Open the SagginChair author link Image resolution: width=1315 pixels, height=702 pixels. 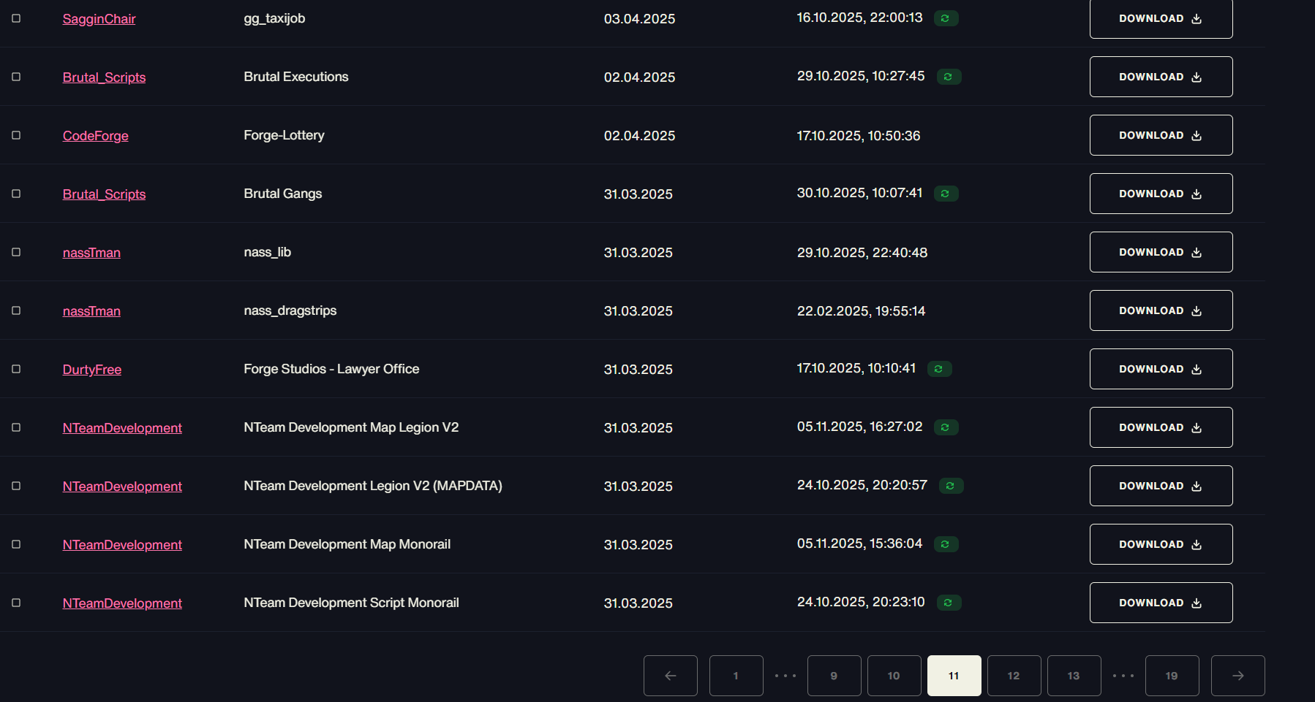(99, 19)
